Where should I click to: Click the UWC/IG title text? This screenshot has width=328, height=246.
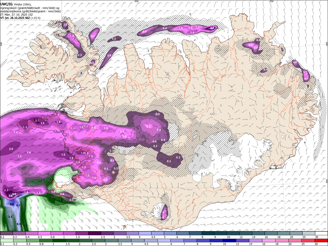(6, 4)
